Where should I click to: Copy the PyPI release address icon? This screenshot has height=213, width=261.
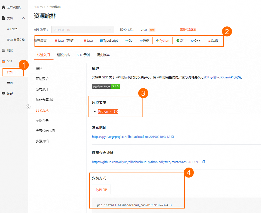tap(173, 137)
